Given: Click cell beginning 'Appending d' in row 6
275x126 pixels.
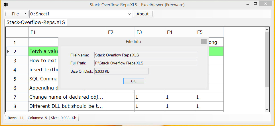Looking at the screenshot, I should (43, 88).
